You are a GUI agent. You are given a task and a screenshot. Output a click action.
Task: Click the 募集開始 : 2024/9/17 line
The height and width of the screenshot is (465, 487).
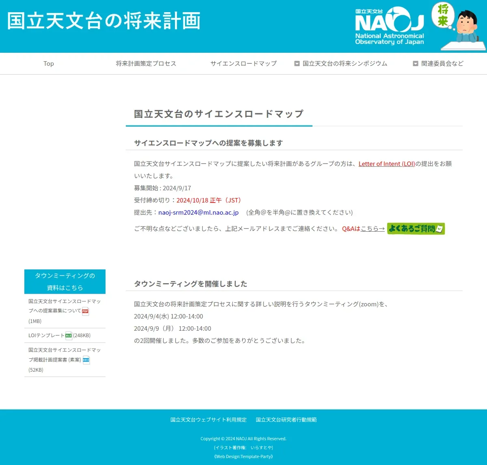tap(162, 188)
